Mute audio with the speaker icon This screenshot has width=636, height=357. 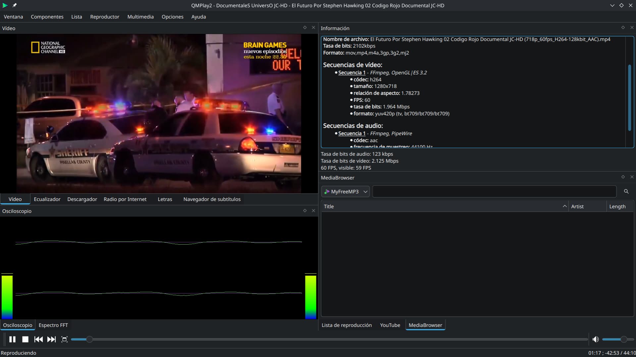(x=596, y=339)
